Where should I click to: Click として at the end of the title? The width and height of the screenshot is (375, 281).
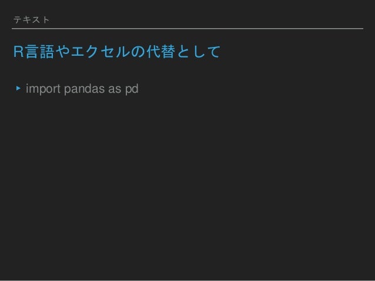tap(198, 52)
